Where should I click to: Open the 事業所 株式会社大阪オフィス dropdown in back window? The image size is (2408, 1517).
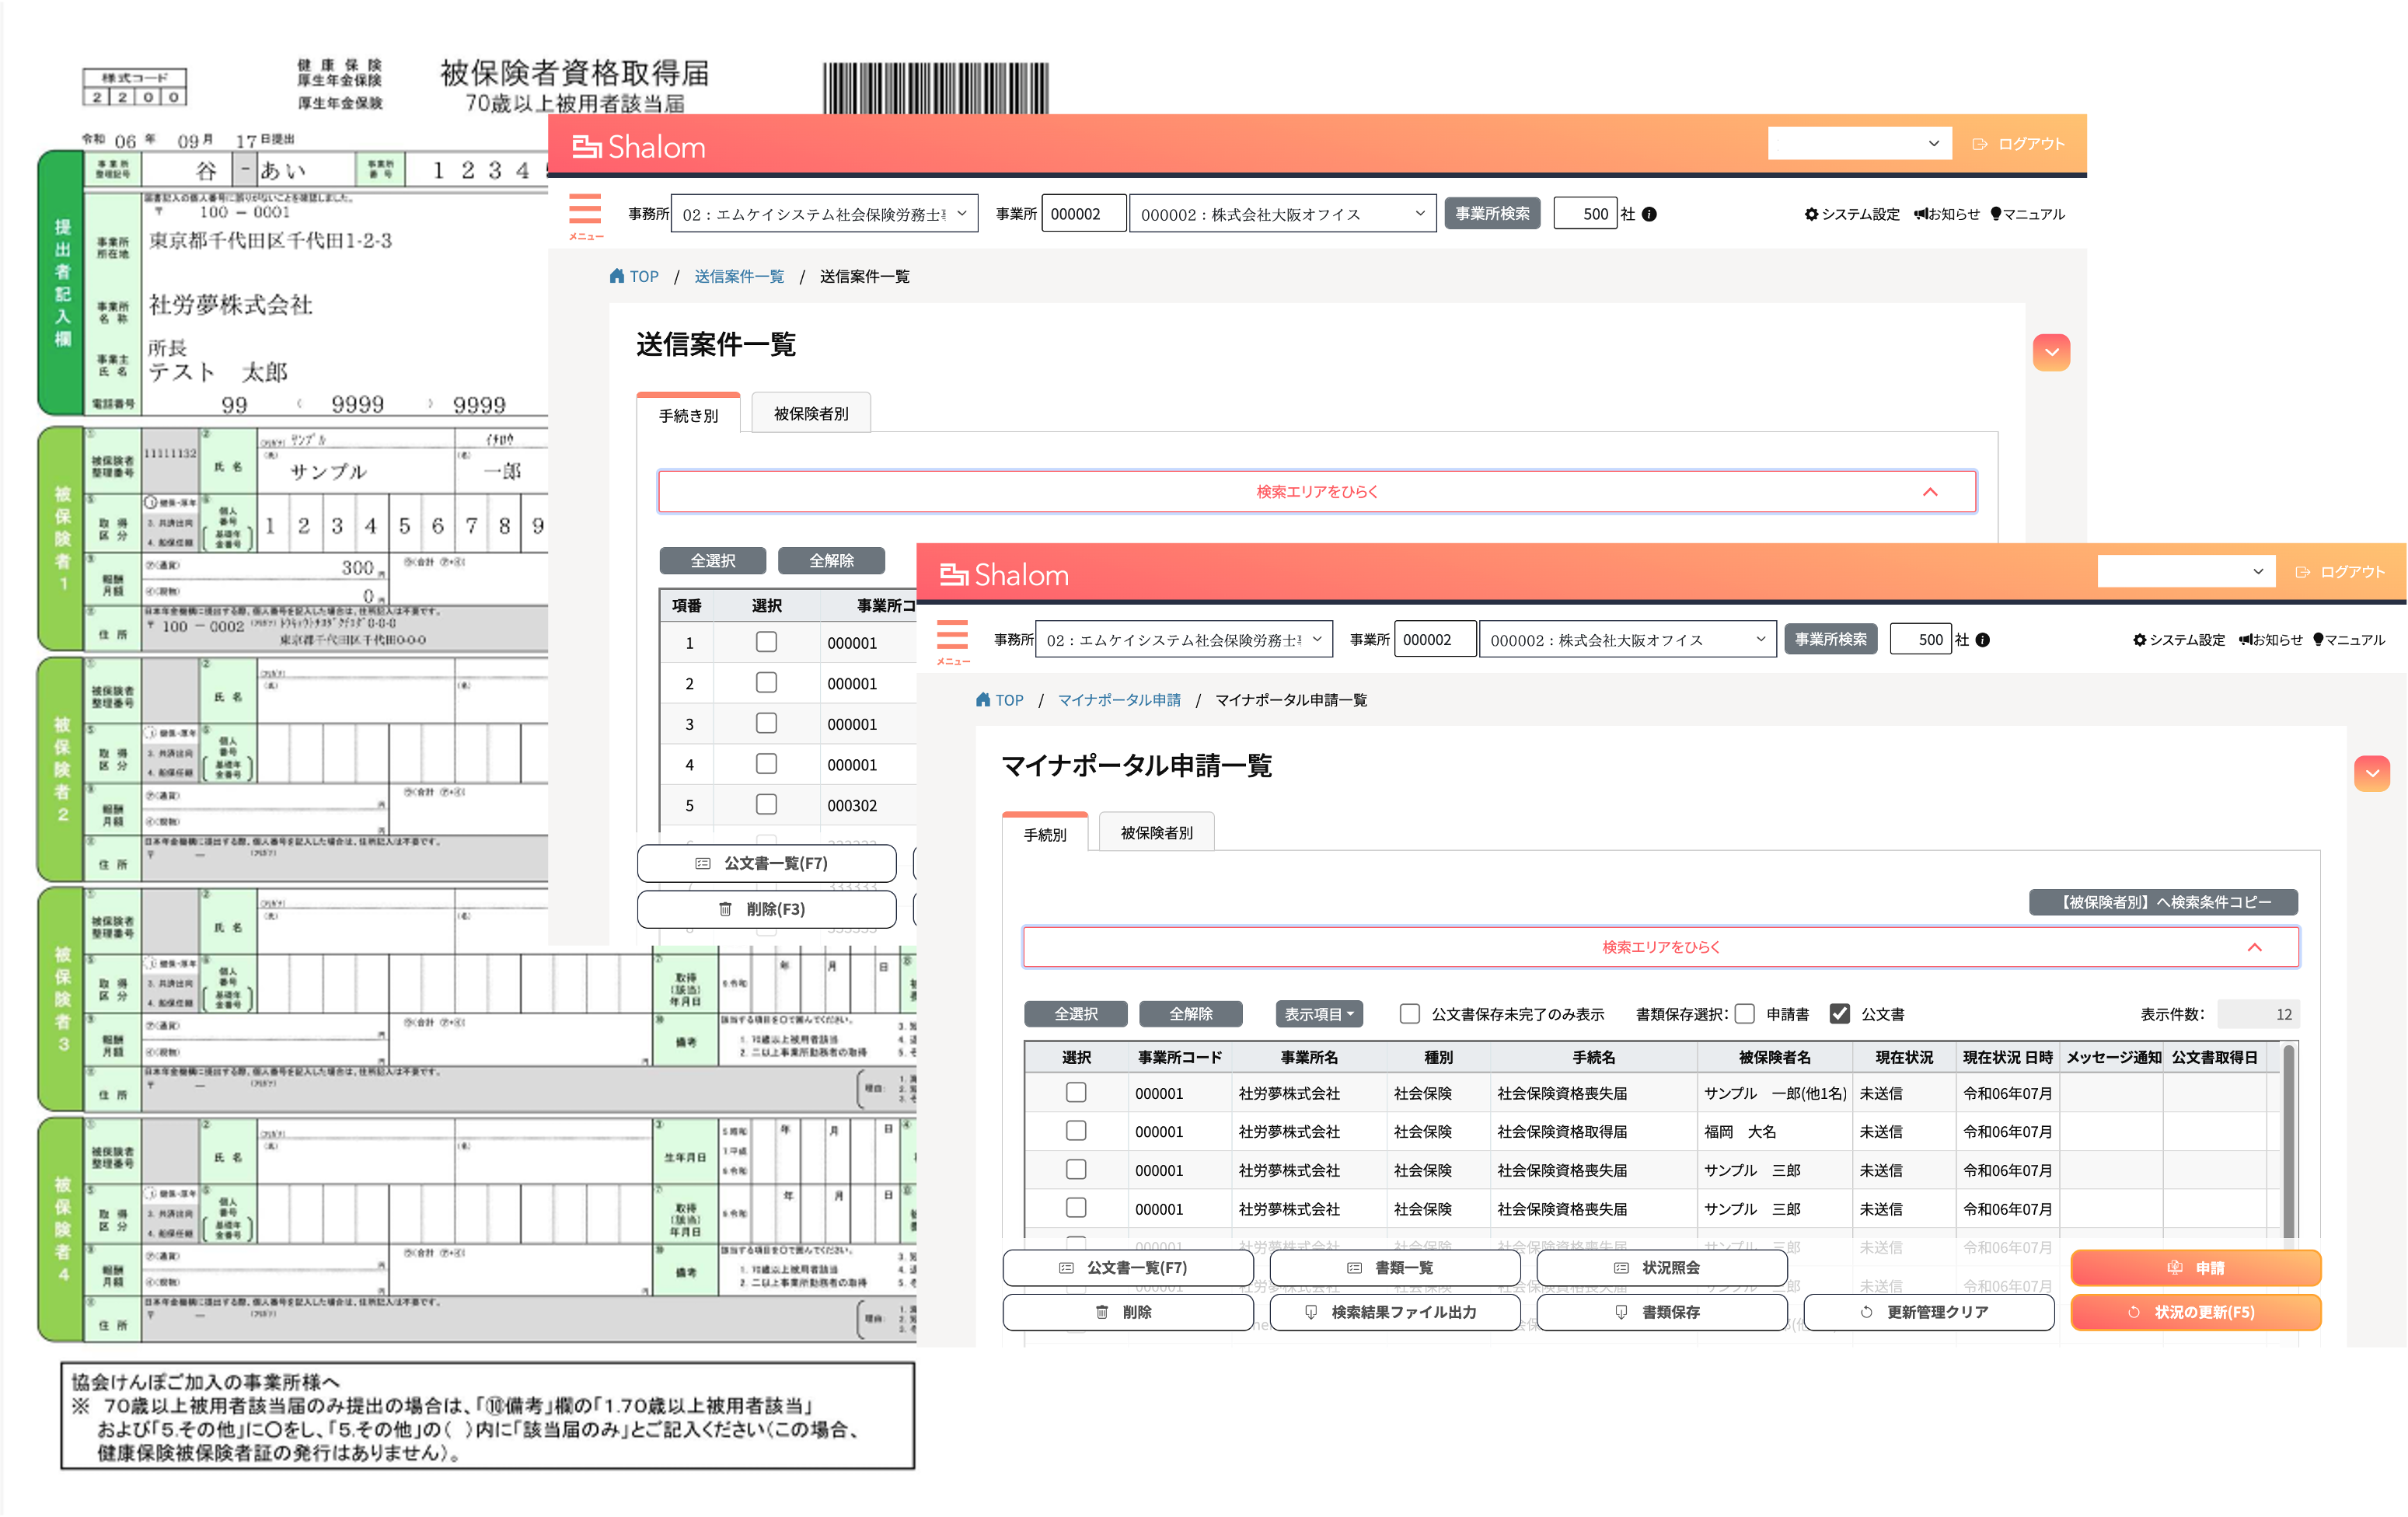[x=1283, y=214]
